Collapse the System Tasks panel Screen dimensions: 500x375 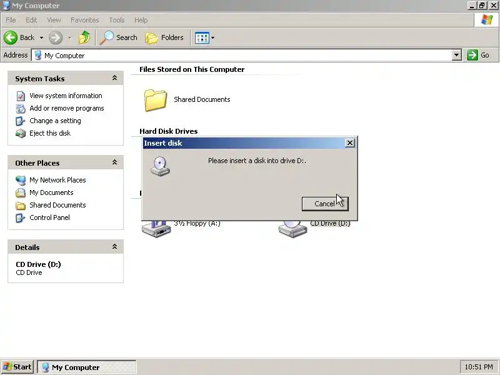pos(114,78)
